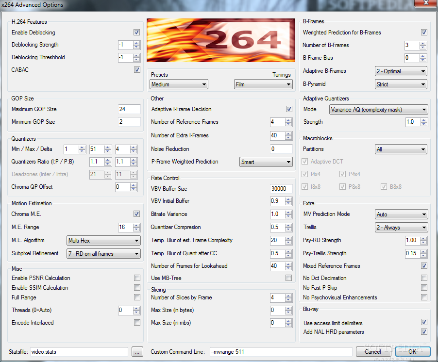Open the Macroblocks Partitions dropdown
Viewport: 438px width, 362px height.
click(x=401, y=149)
